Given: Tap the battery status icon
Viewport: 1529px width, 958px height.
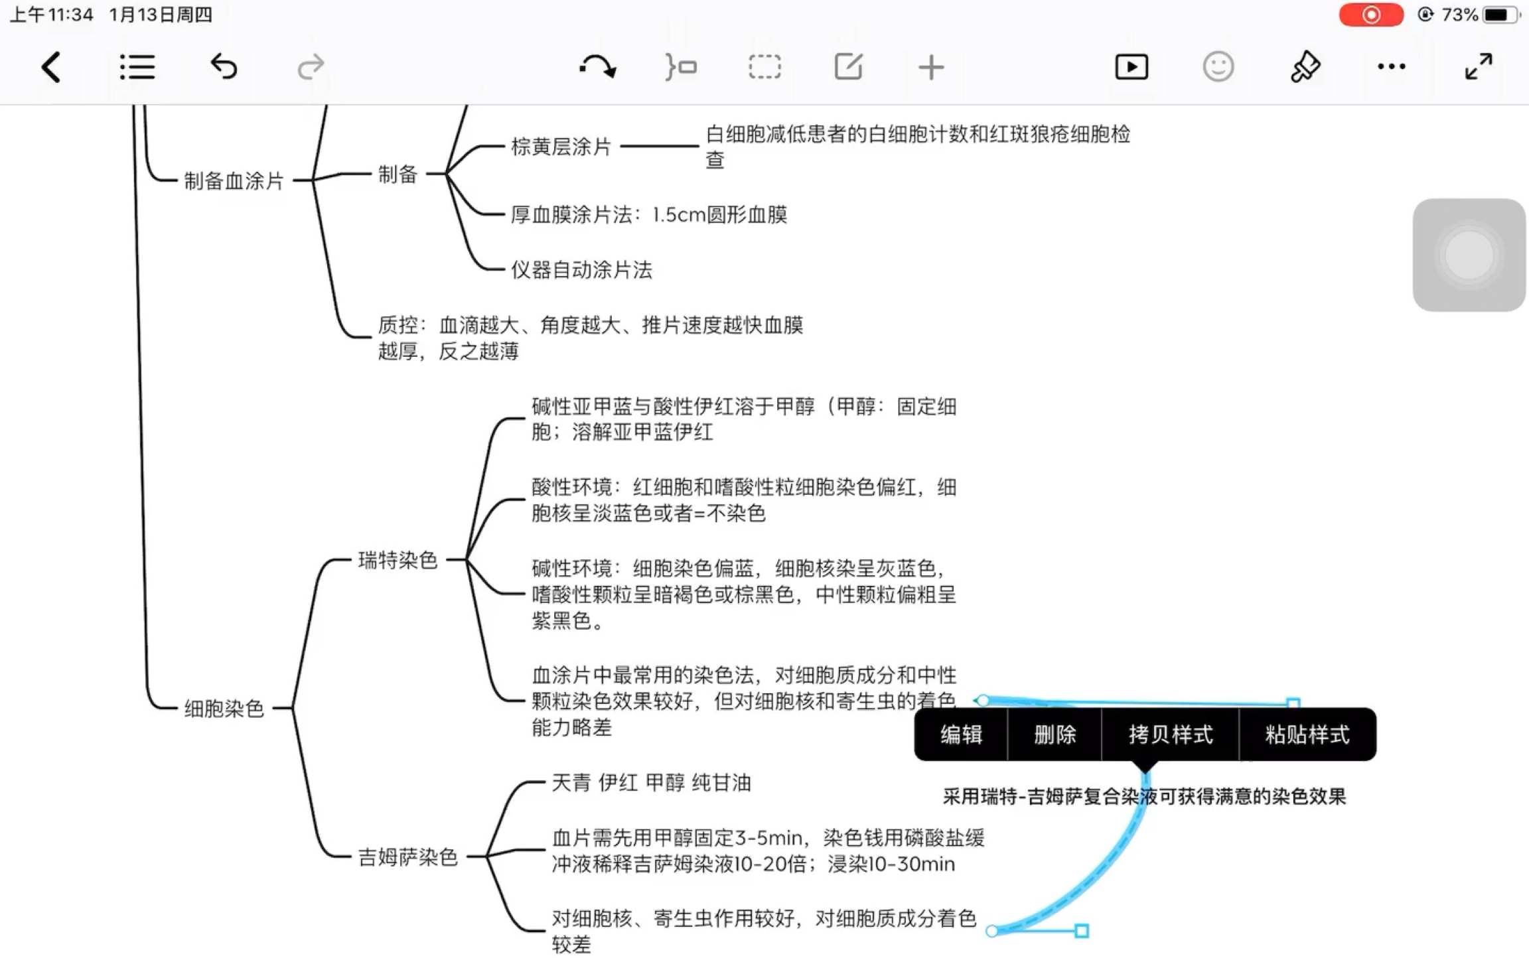Looking at the screenshot, I should pyautogui.click(x=1502, y=15).
